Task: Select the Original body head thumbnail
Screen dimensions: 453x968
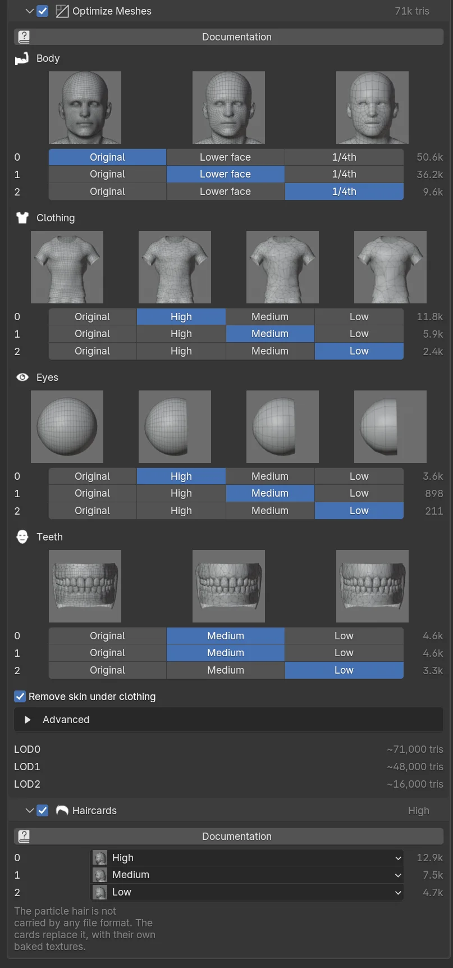Action: pos(85,107)
